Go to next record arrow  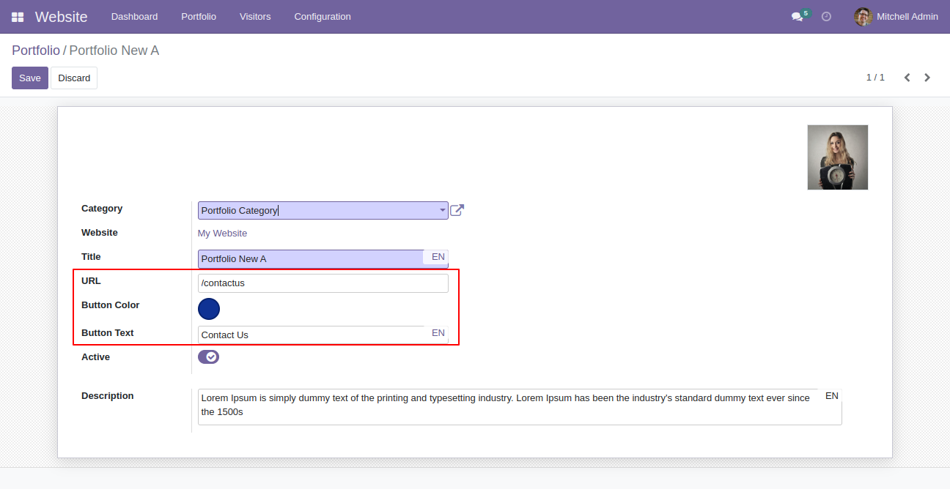(927, 78)
